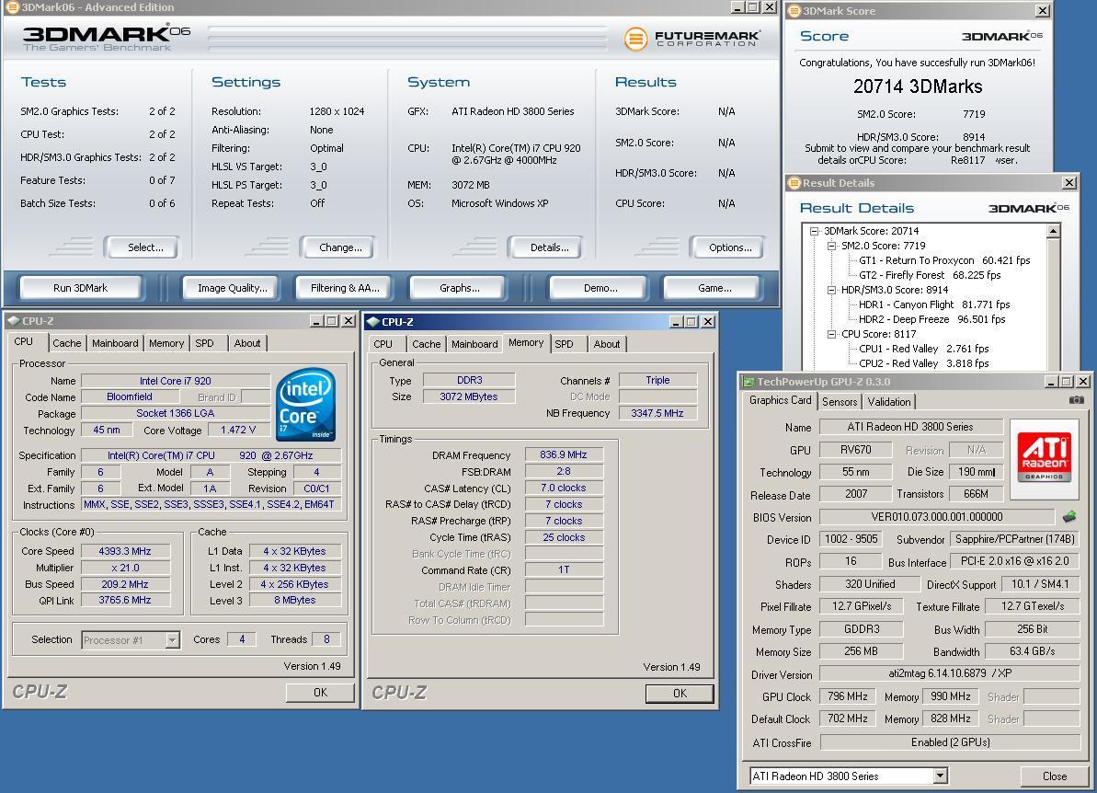Viewport: 1097px width, 793px height.
Task: Select CPU1 - Red Valley result row
Action: click(x=923, y=349)
